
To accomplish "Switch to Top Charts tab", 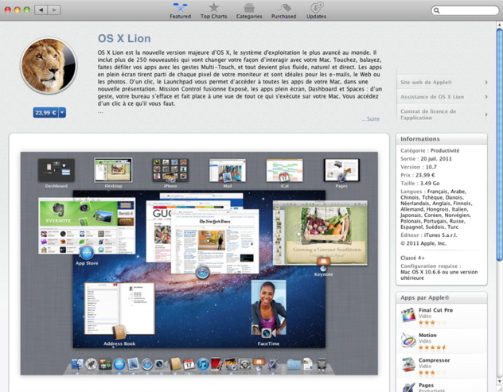I will (213, 10).
